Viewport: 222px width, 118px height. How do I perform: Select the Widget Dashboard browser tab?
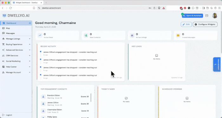click(27, 3)
